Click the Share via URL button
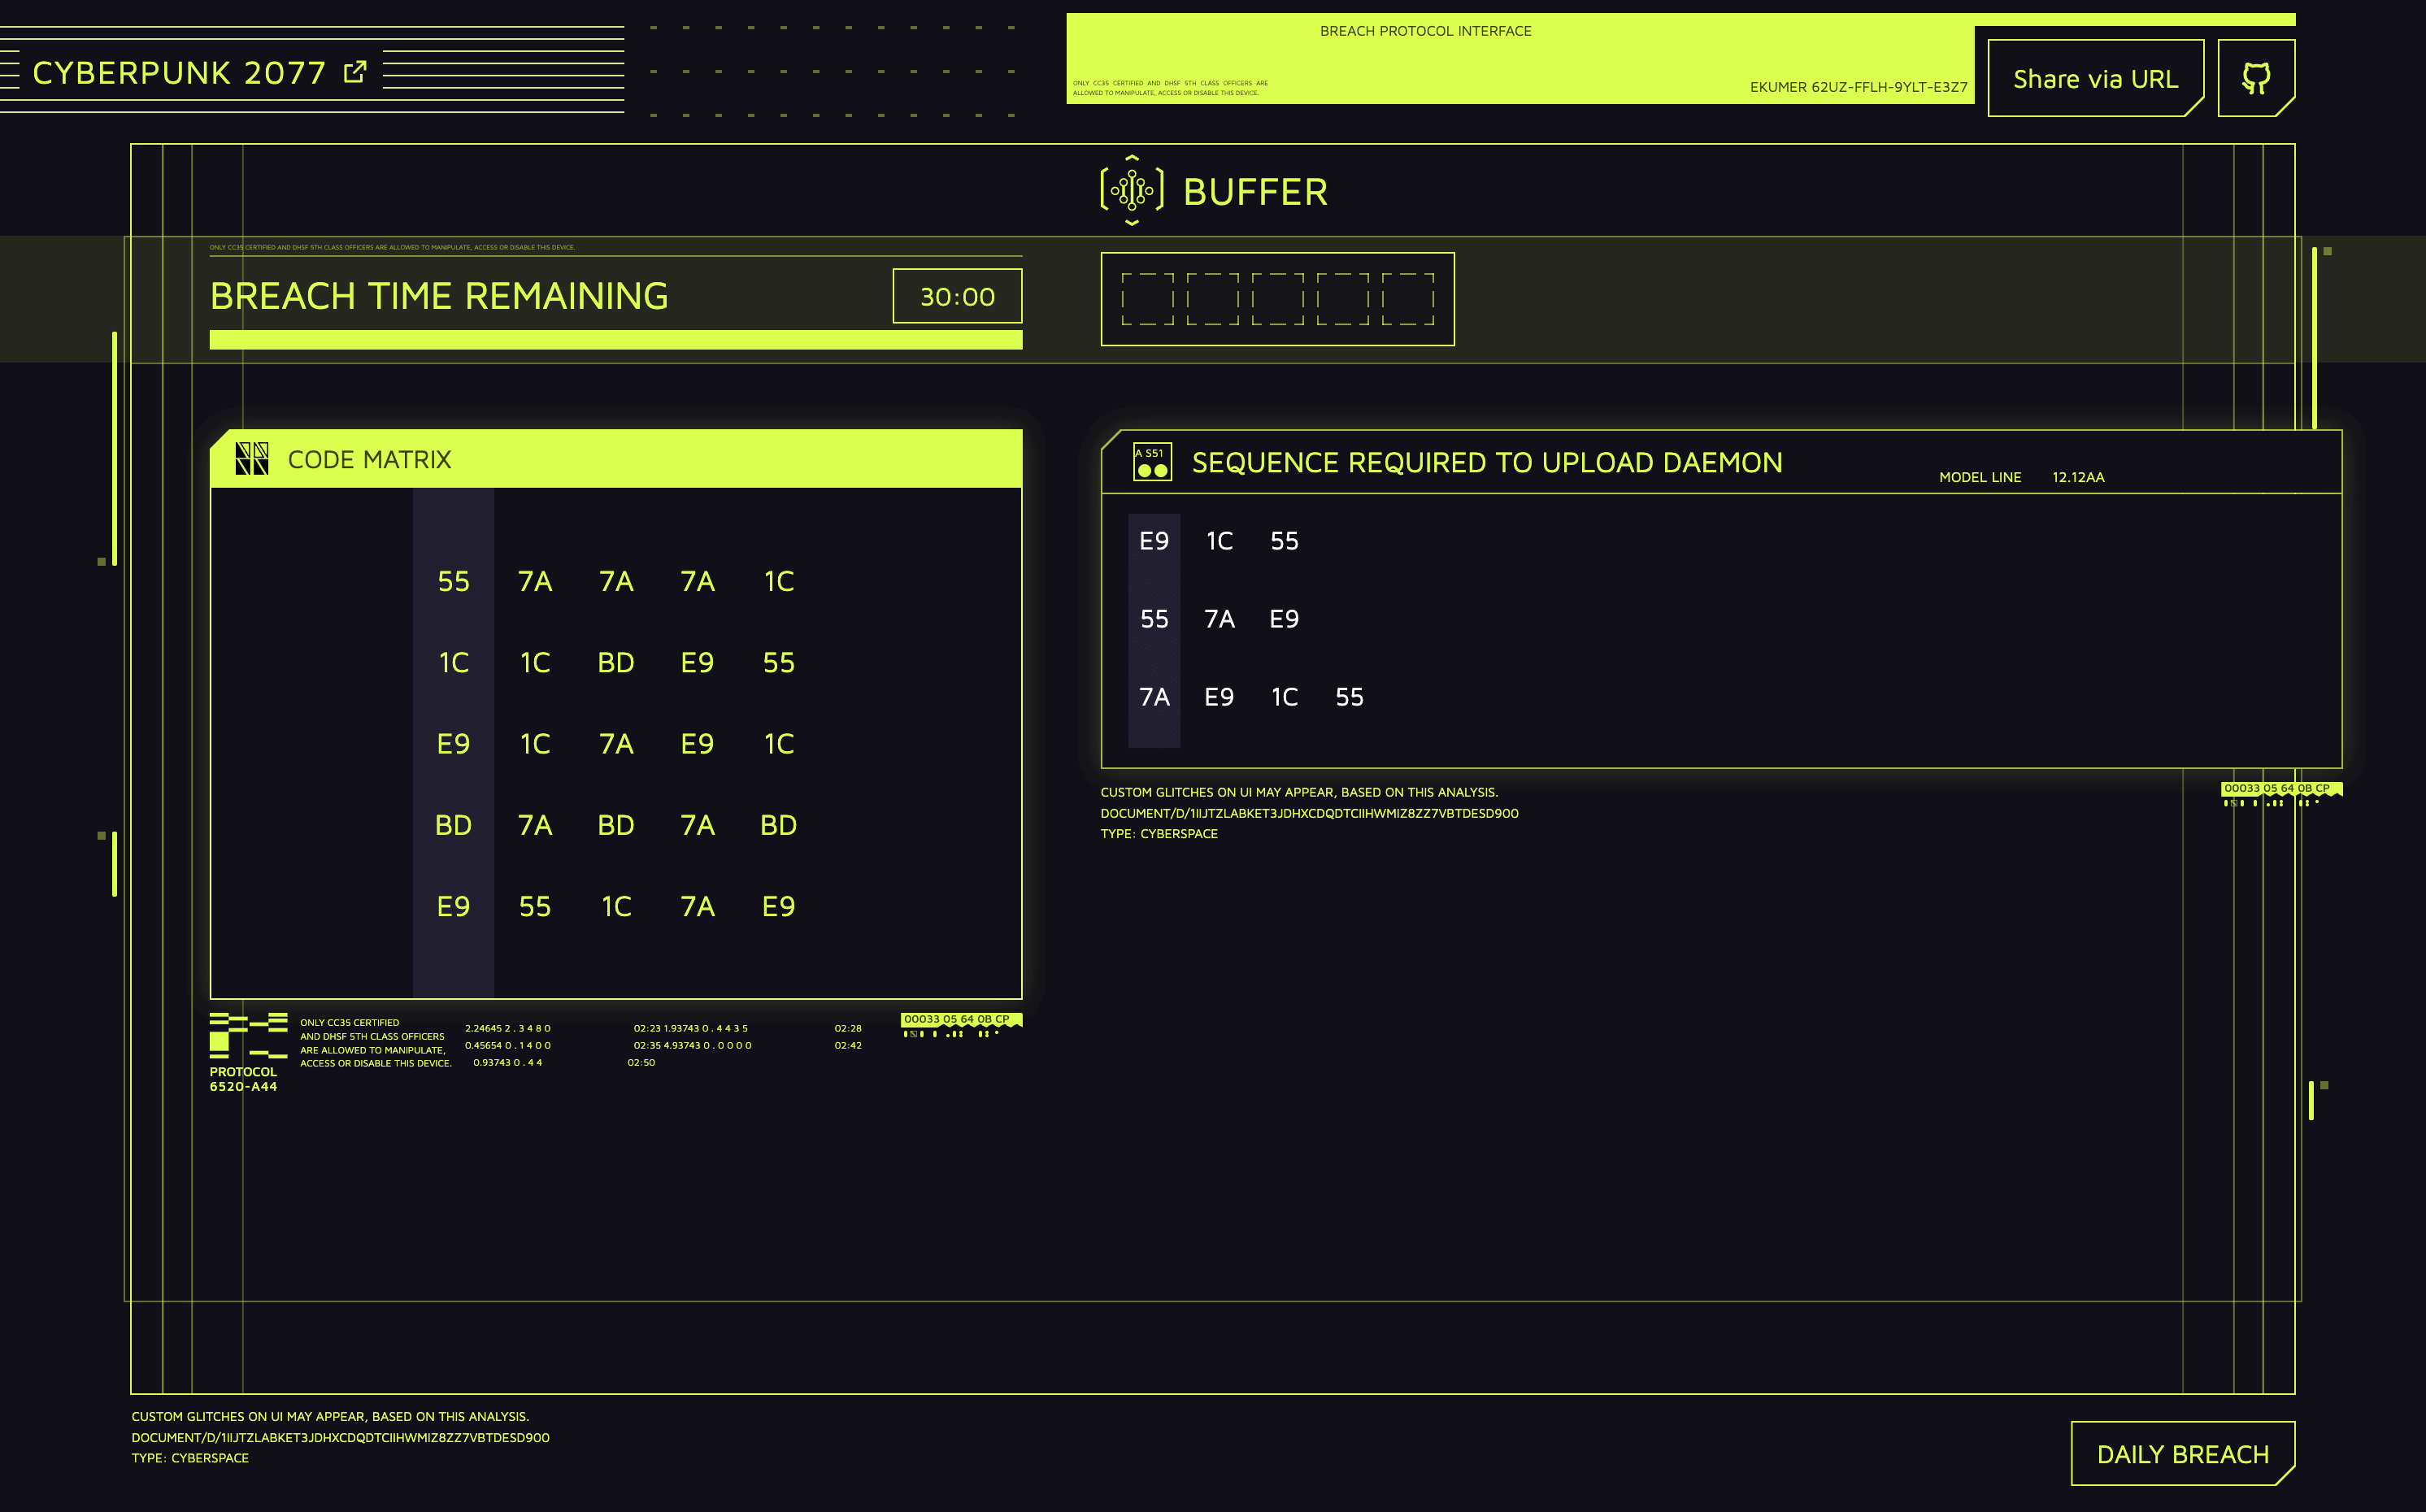Screen dimensions: 2426x1512 point(2096,77)
